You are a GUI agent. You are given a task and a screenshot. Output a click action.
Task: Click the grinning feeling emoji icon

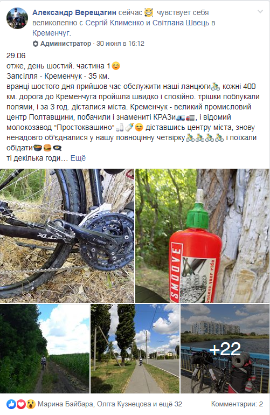[149, 12]
